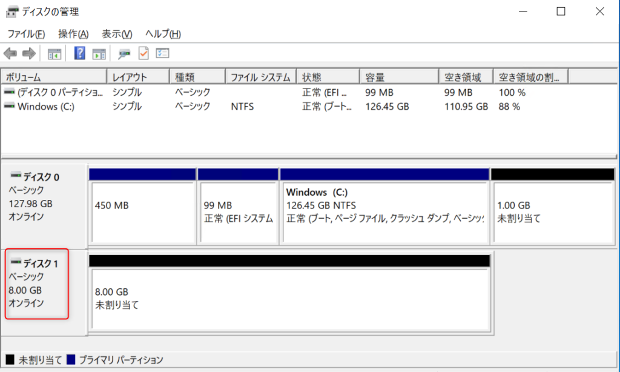The height and width of the screenshot is (372, 620).
Task: Click the 100 % free percentage cell
Action: click(512, 92)
